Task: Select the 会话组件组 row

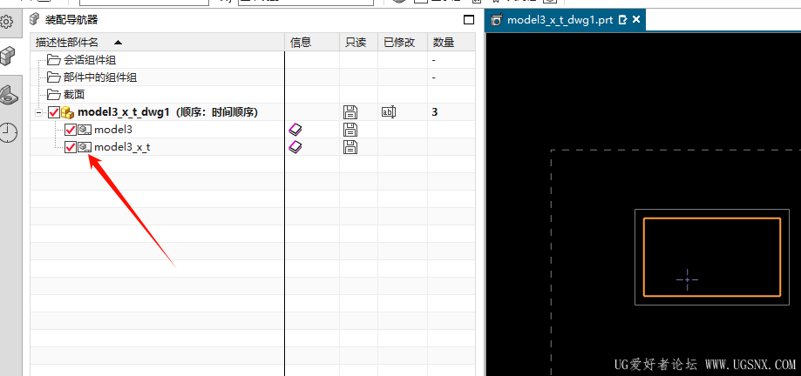Action: click(x=253, y=60)
